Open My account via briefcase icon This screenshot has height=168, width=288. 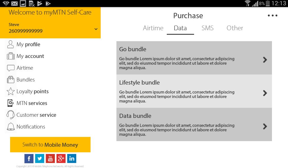[10, 56]
